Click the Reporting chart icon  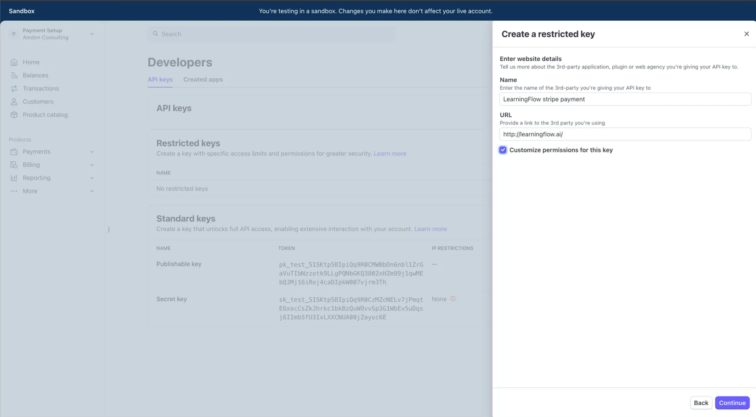14,178
